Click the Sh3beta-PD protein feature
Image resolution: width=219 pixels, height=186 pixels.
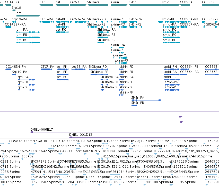(x=98, y=69)
